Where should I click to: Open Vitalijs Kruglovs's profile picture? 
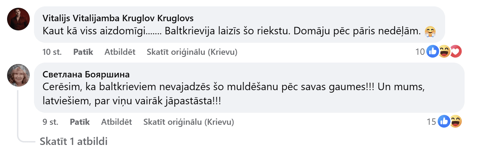pyautogui.click(x=18, y=19)
